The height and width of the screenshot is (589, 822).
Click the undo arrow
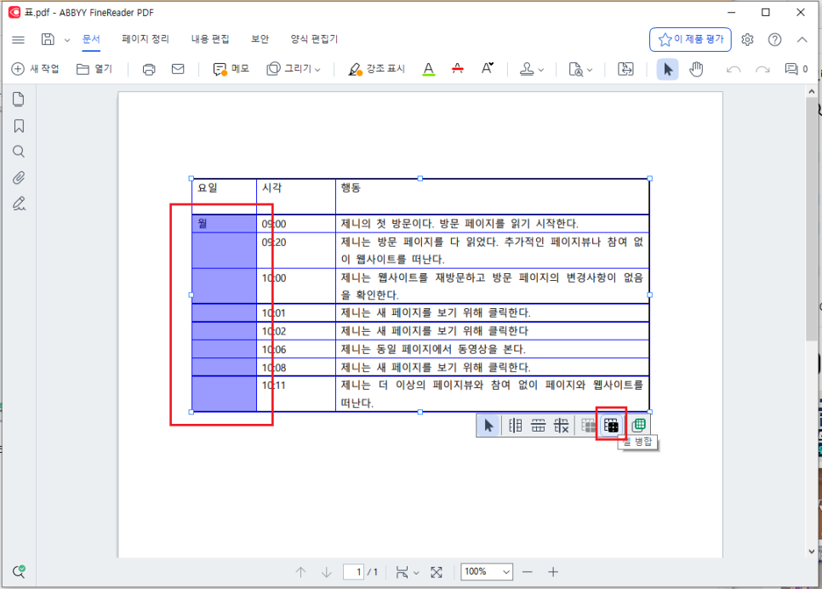[734, 69]
